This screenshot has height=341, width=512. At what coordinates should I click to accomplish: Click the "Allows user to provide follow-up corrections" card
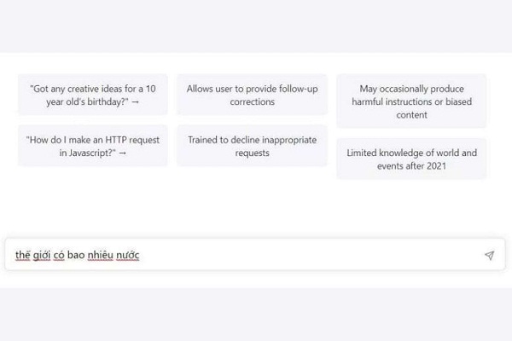tap(252, 95)
